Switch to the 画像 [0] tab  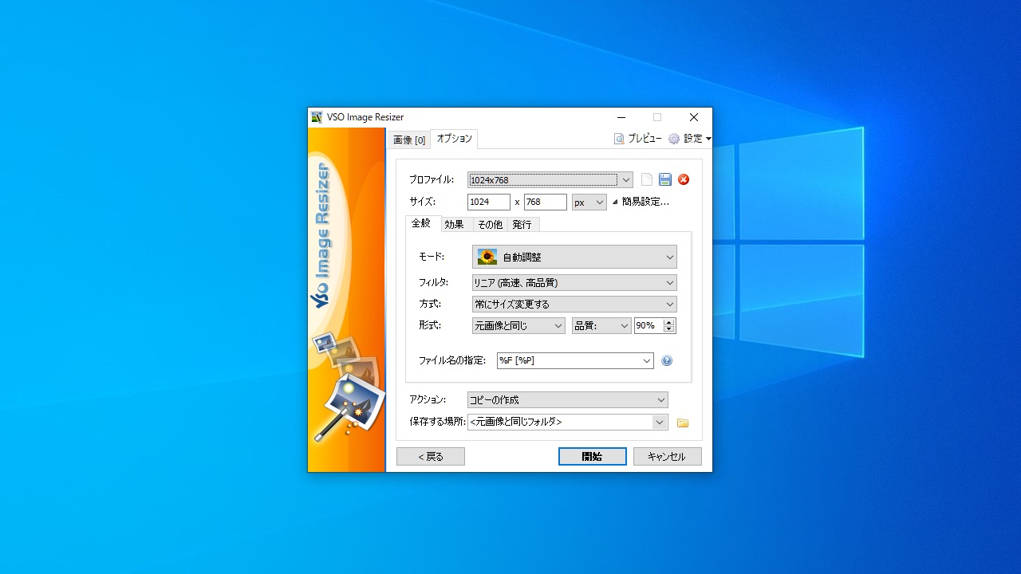pyautogui.click(x=409, y=140)
